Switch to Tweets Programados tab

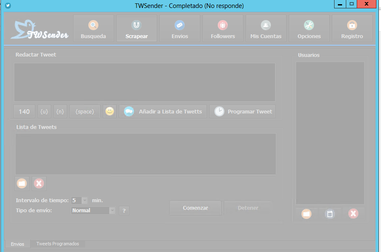(x=58, y=244)
